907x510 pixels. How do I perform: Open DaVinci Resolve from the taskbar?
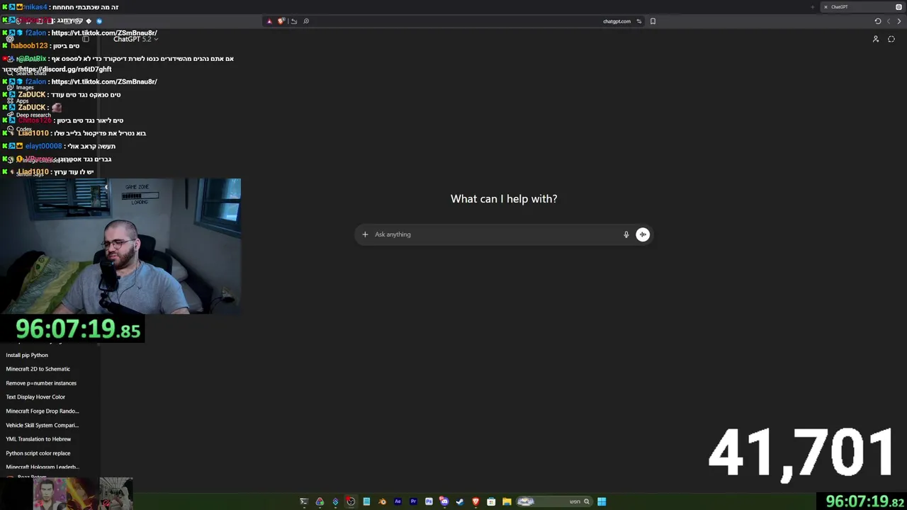(x=320, y=501)
